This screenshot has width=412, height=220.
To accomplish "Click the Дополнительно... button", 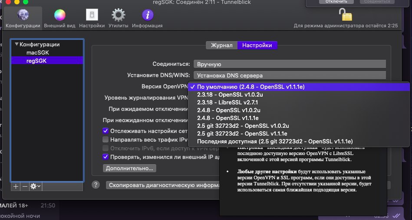I will (x=129, y=168).
